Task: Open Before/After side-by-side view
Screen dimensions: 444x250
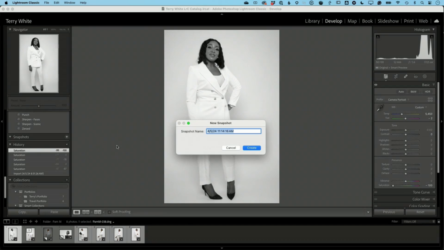Action: (86, 212)
